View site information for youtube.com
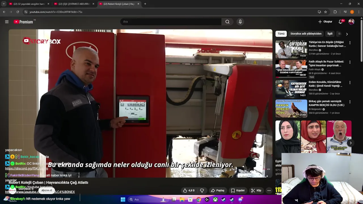Viewport: 363px width, 204px height. (26, 12)
